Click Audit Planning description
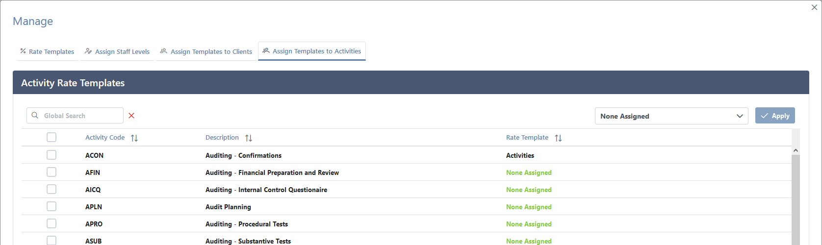 pyautogui.click(x=228, y=207)
